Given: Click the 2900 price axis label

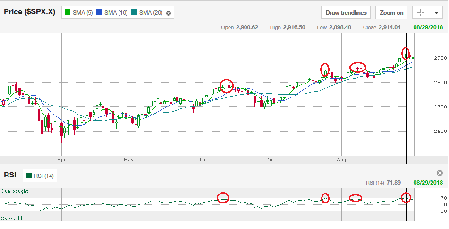Looking at the screenshot, I should tap(441, 58).
